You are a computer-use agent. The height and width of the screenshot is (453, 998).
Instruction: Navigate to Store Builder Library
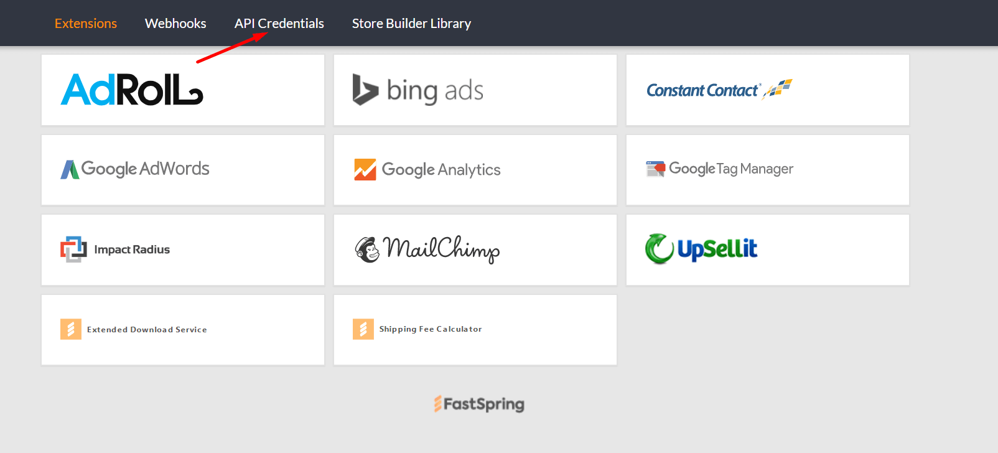[x=411, y=23]
